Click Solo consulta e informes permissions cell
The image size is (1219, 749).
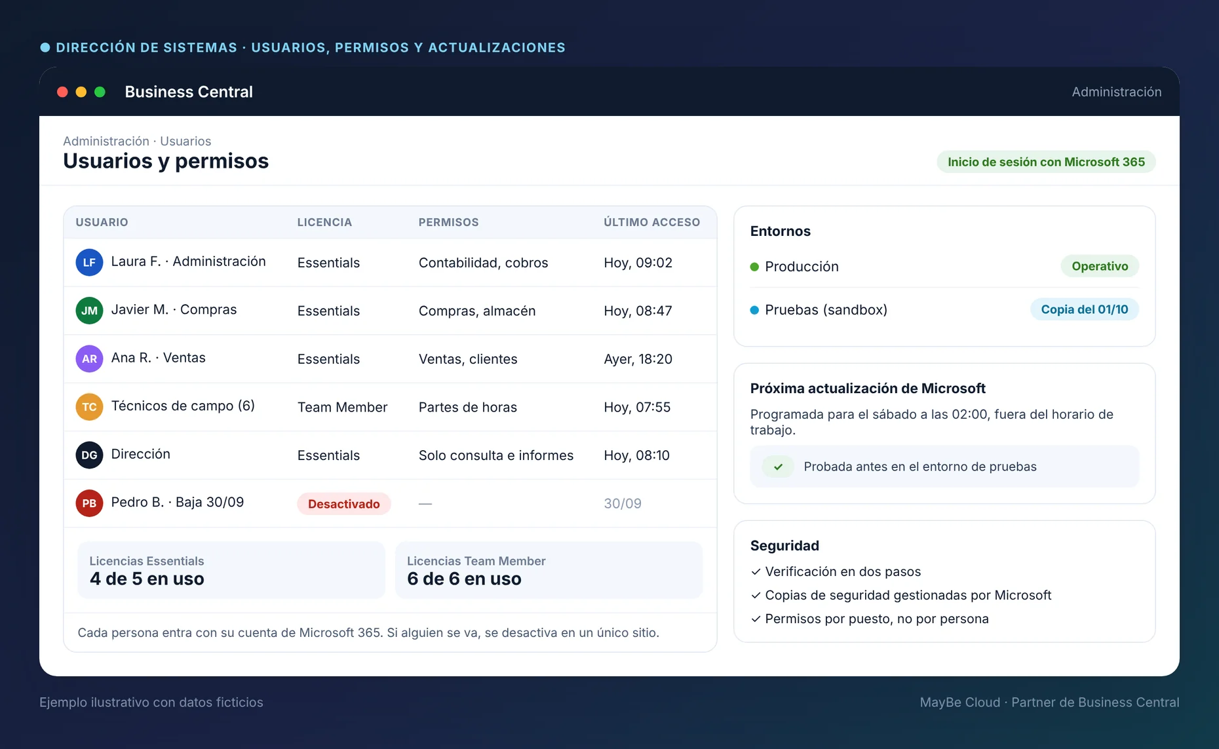point(496,455)
